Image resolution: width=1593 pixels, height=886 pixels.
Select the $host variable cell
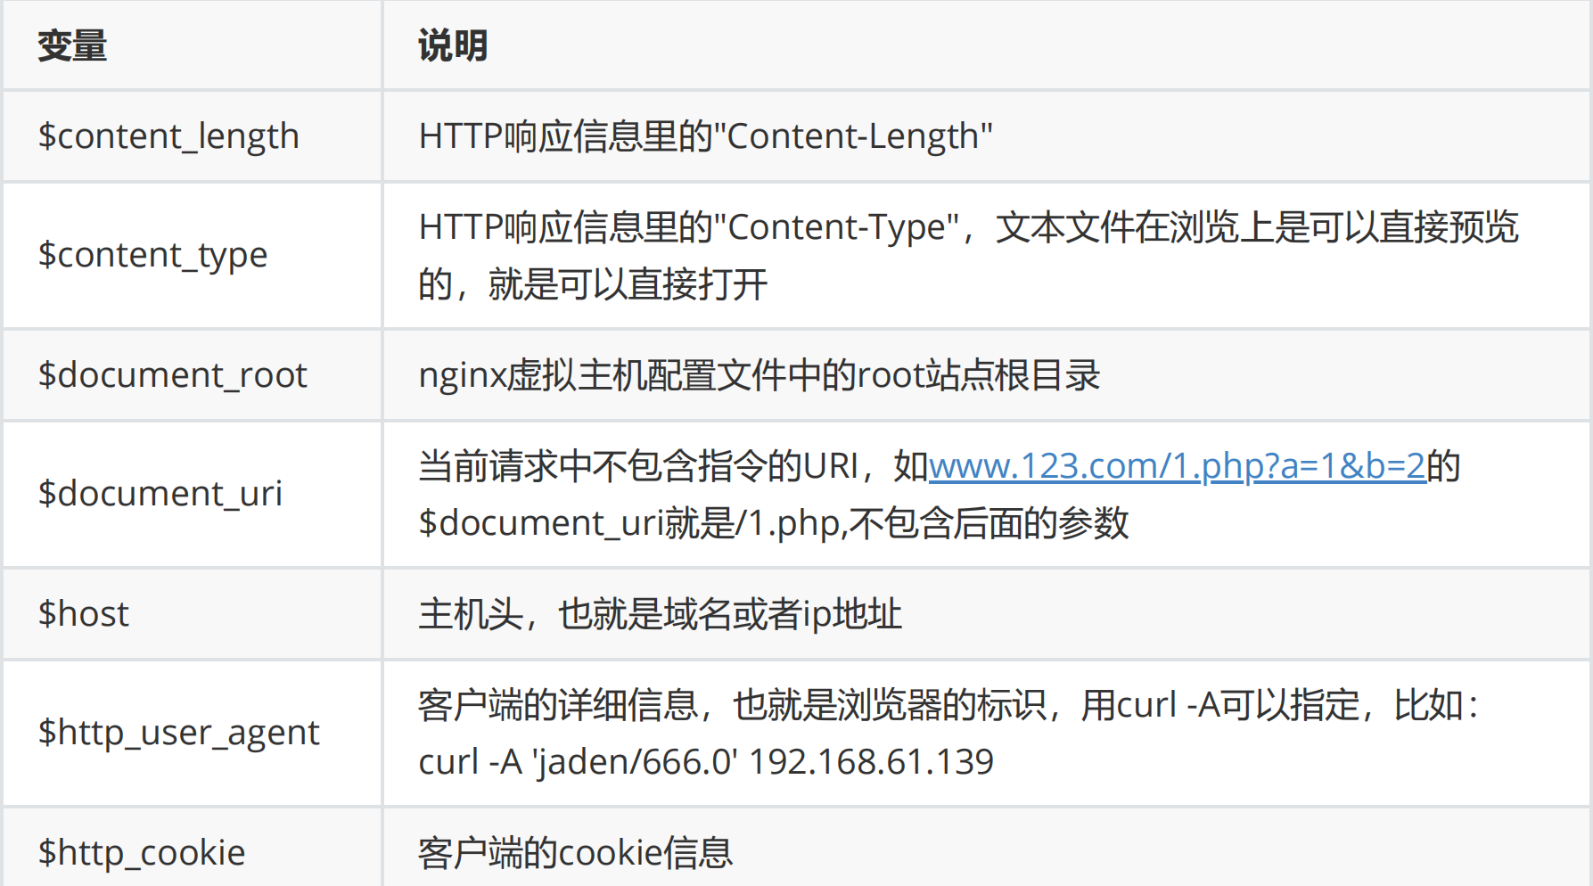(x=84, y=614)
